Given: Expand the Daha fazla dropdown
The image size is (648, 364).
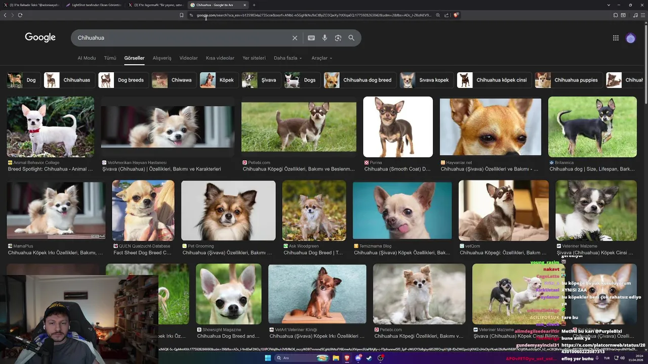Looking at the screenshot, I should pyautogui.click(x=288, y=58).
